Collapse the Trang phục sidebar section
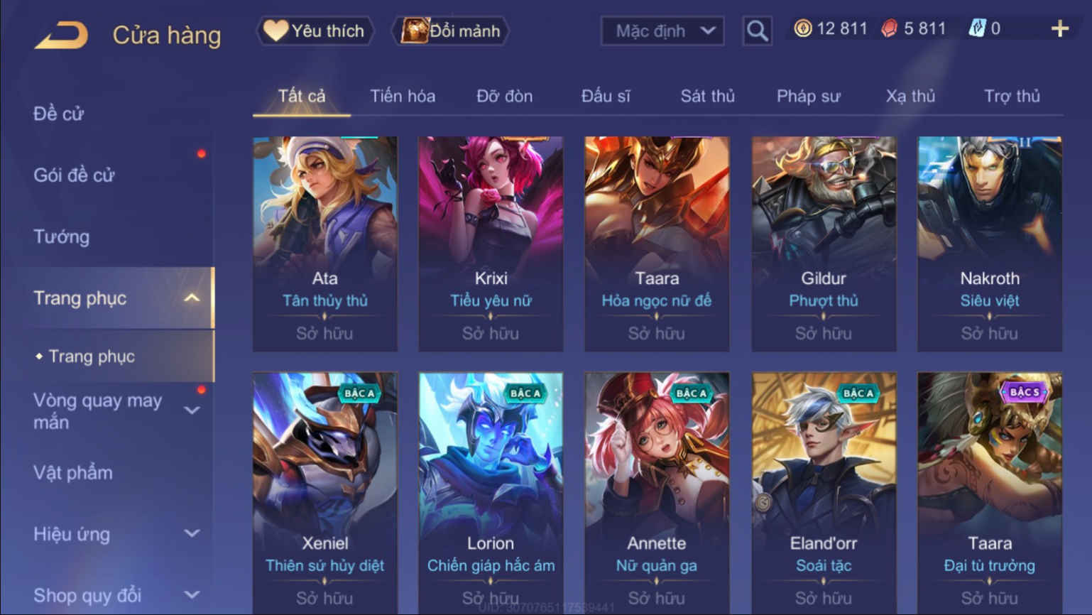 (x=192, y=298)
